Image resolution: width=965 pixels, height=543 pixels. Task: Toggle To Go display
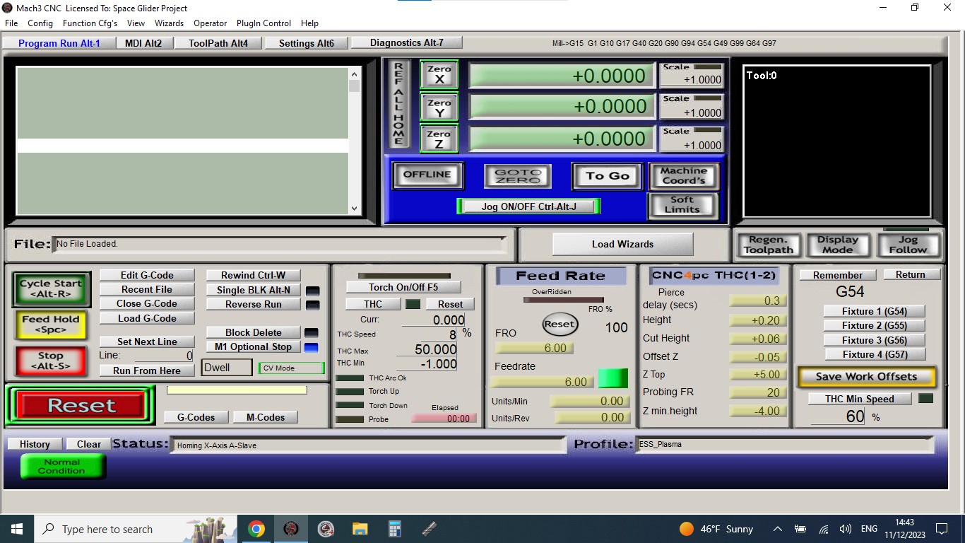pos(607,176)
